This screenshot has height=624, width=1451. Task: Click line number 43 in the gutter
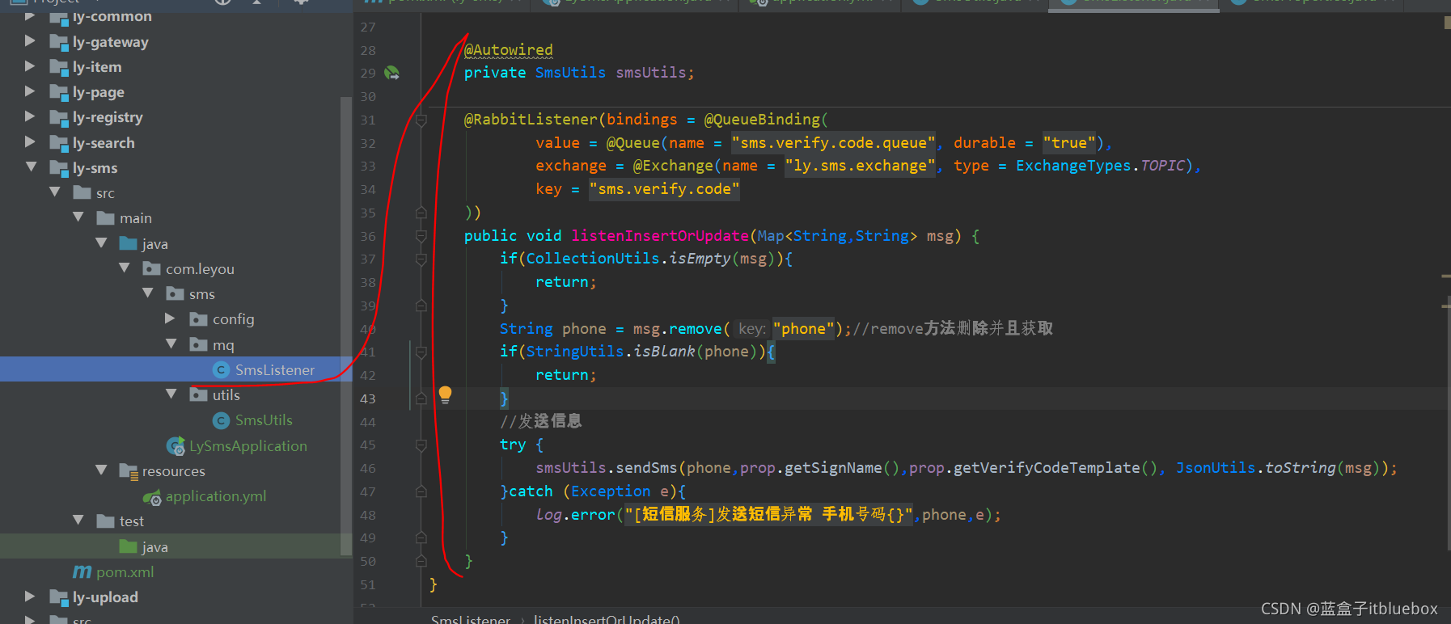(x=367, y=398)
